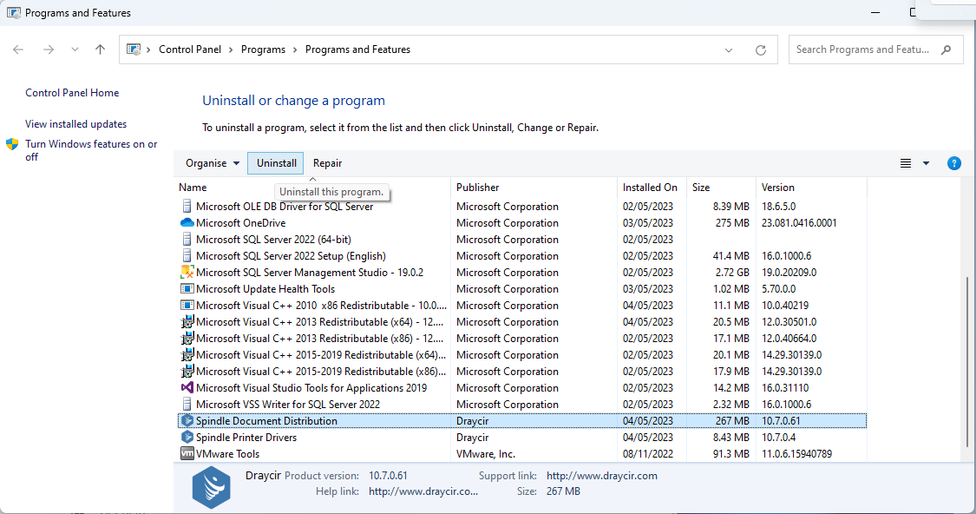Click the Programs and Features title bar icon
This screenshot has height=514, width=976.
pyautogui.click(x=13, y=12)
